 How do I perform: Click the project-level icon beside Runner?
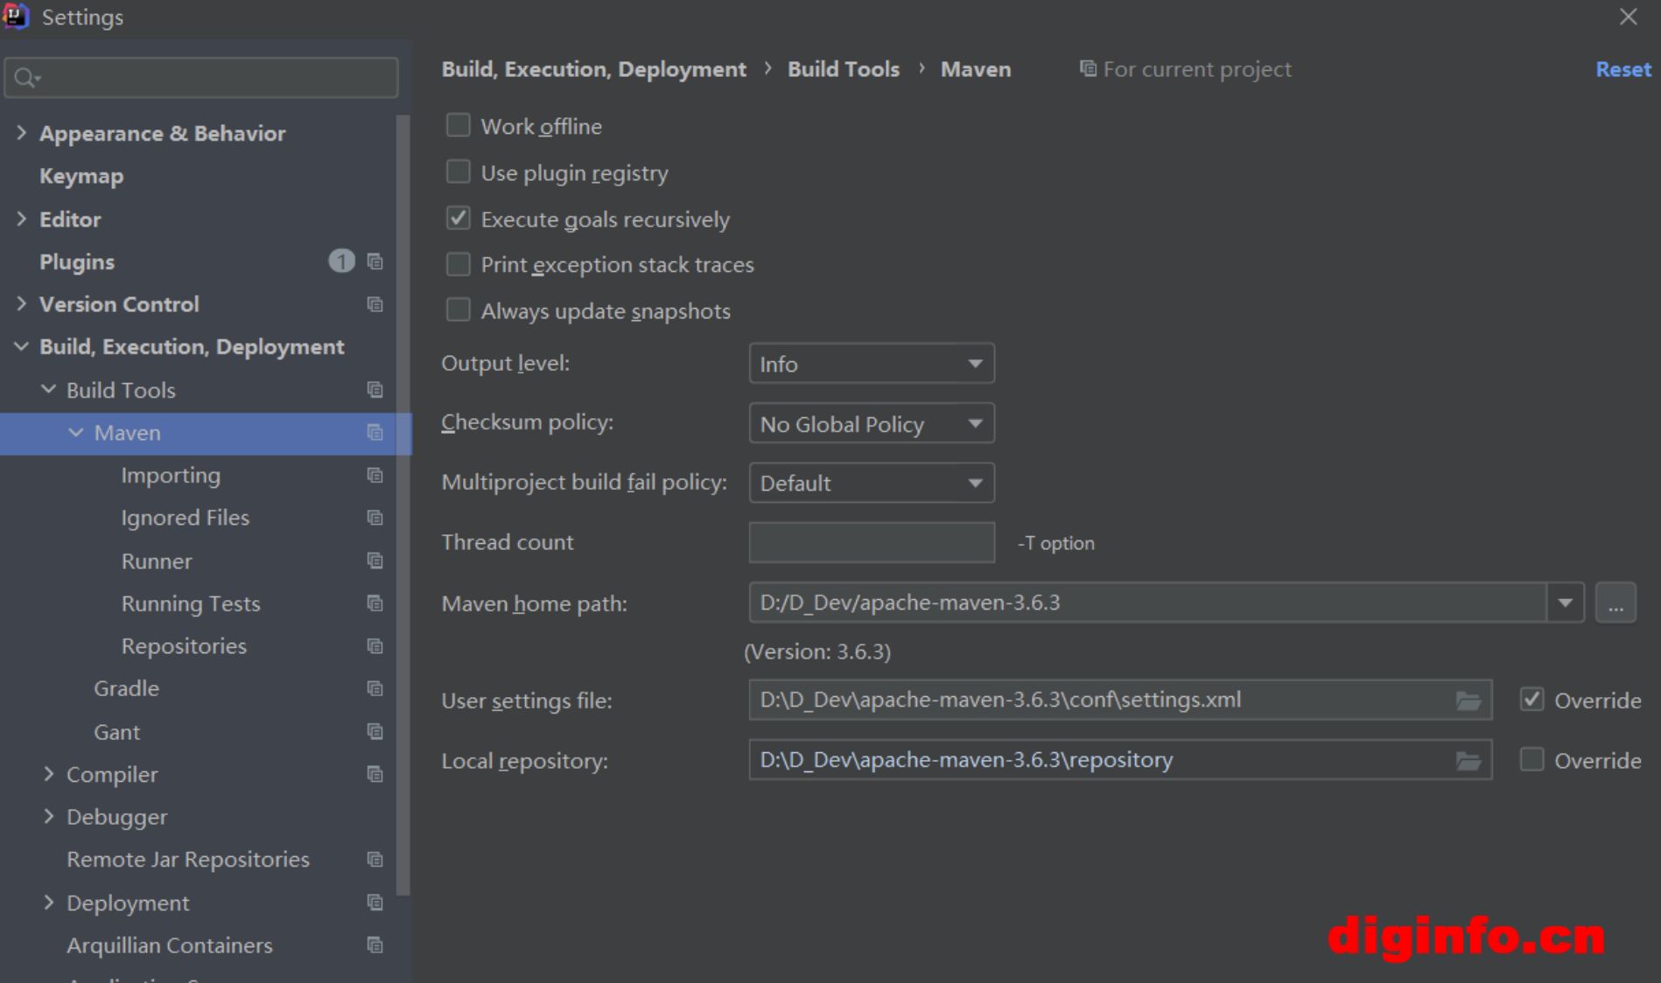tap(375, 561)
